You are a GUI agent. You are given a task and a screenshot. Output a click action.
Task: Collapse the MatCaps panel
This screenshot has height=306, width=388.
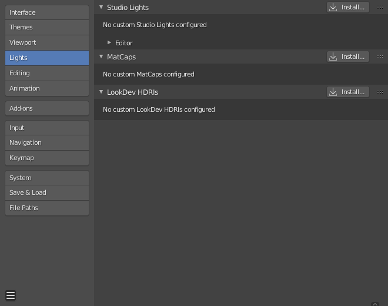(101, 56)
